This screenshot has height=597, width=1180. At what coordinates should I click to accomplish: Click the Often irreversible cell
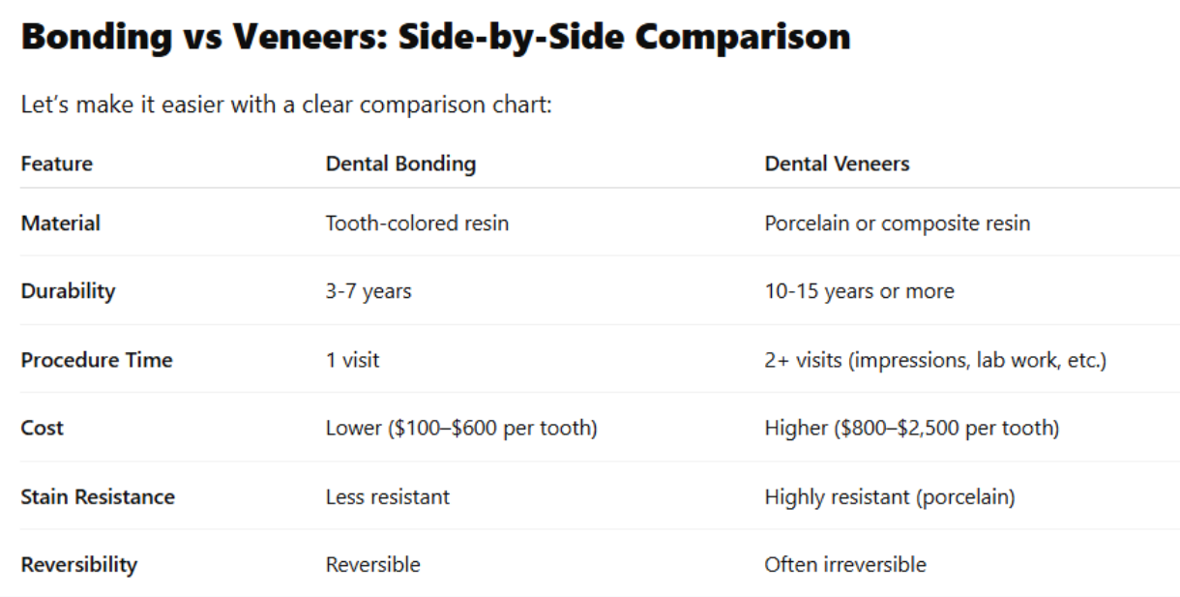845,564
